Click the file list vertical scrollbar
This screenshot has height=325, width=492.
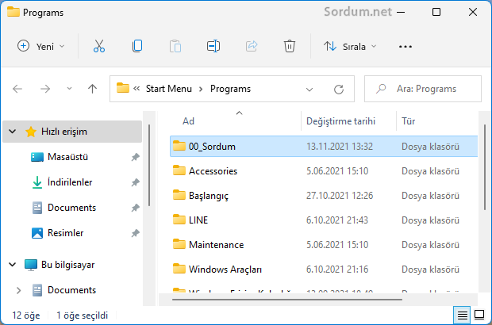[x=485, y=168]
